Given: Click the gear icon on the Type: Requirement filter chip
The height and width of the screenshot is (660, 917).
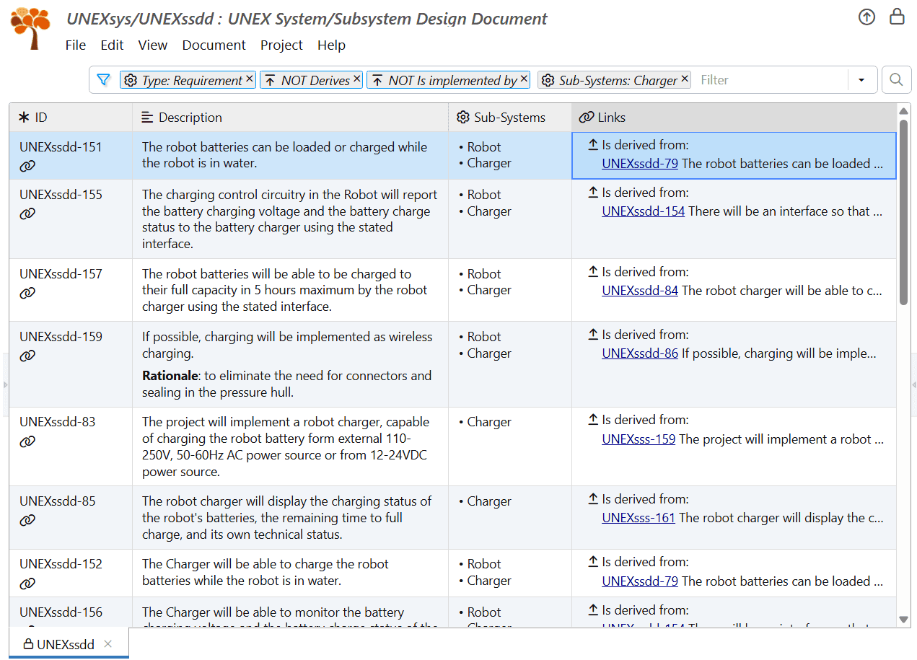Looking at the screenshot, I should pos(131,80).
